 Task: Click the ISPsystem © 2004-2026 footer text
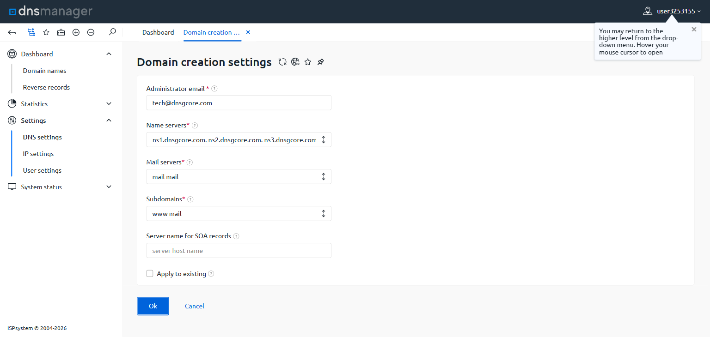click(x=37, y=328)
